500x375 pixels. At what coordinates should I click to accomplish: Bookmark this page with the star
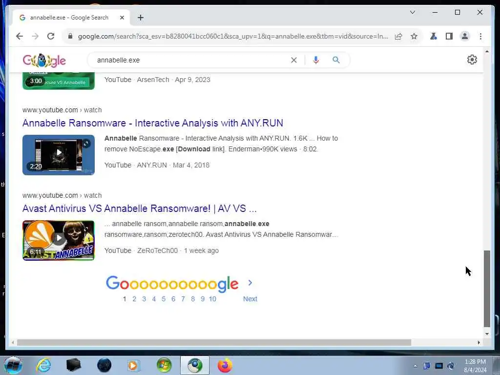click(x=414, y=36)
